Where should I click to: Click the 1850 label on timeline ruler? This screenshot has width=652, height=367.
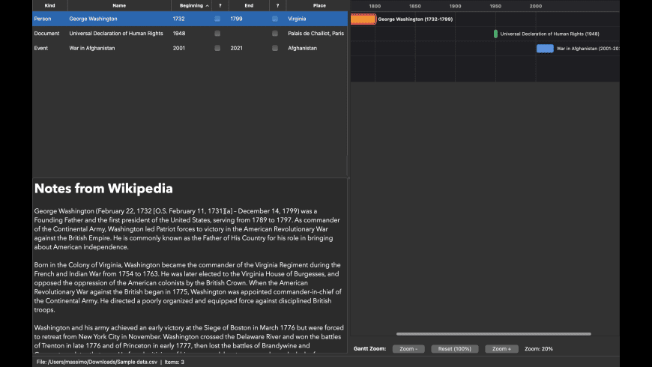pyautogui.click(x=415, y=6)
